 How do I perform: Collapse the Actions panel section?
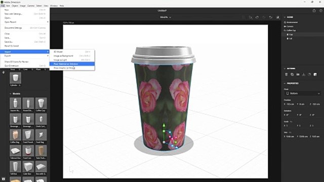coord(285,69)
